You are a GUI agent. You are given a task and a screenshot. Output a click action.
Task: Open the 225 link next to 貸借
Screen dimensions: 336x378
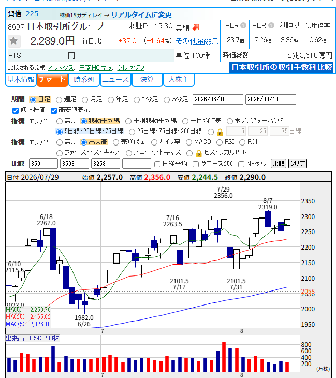(32, 14)
